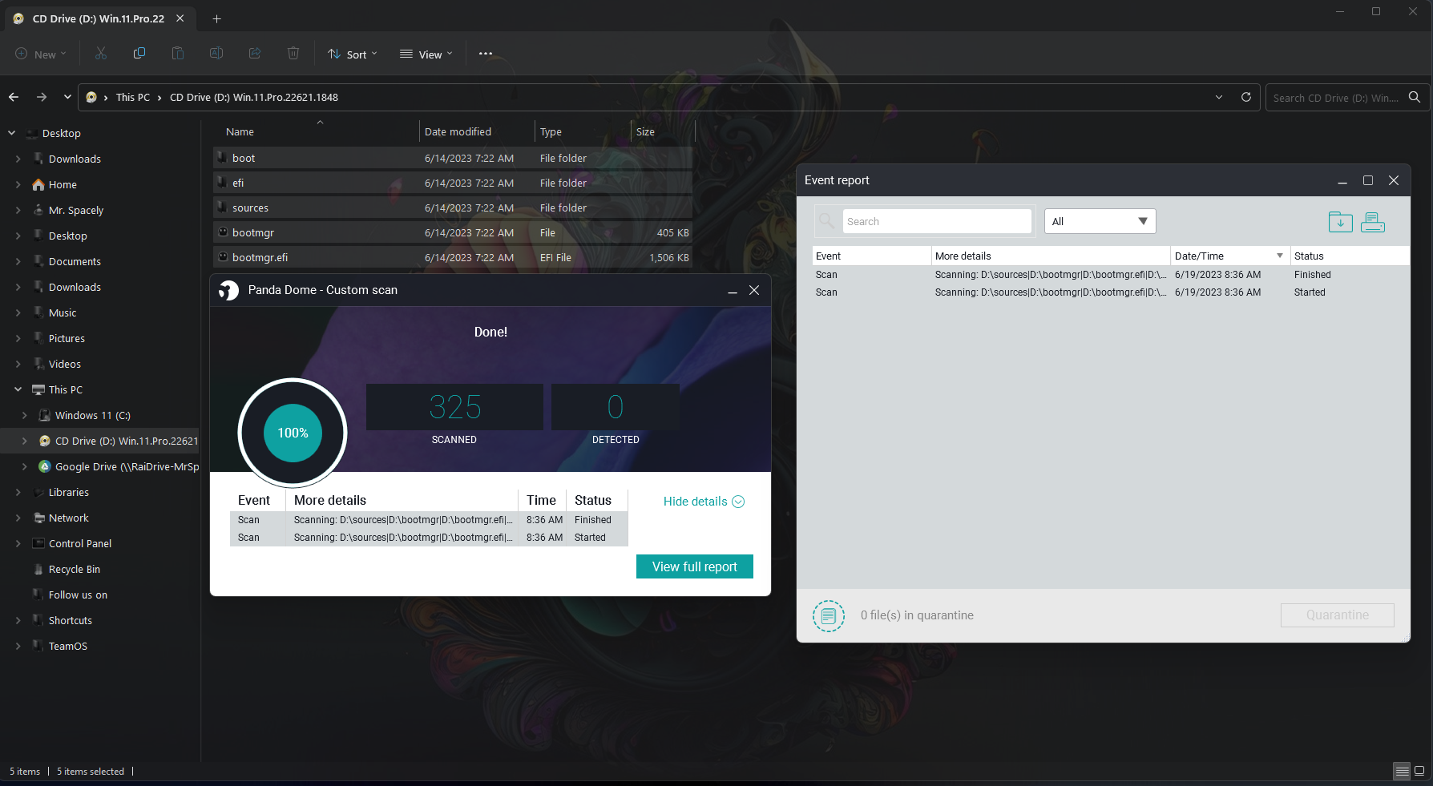The width and height of the screenshot is (1433, 786).
Task: Open recent locations dropdown arrow
Action: (x=67, y=97)
